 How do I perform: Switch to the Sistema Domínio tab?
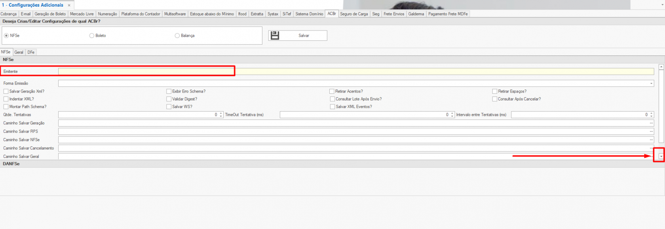(309, 14)
